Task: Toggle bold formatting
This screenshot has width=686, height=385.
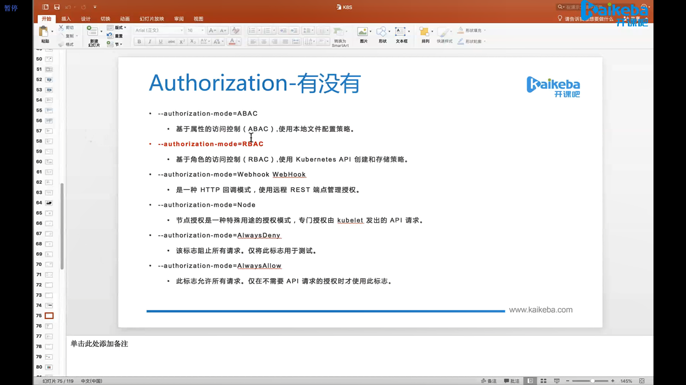Action: pos(139,41)
